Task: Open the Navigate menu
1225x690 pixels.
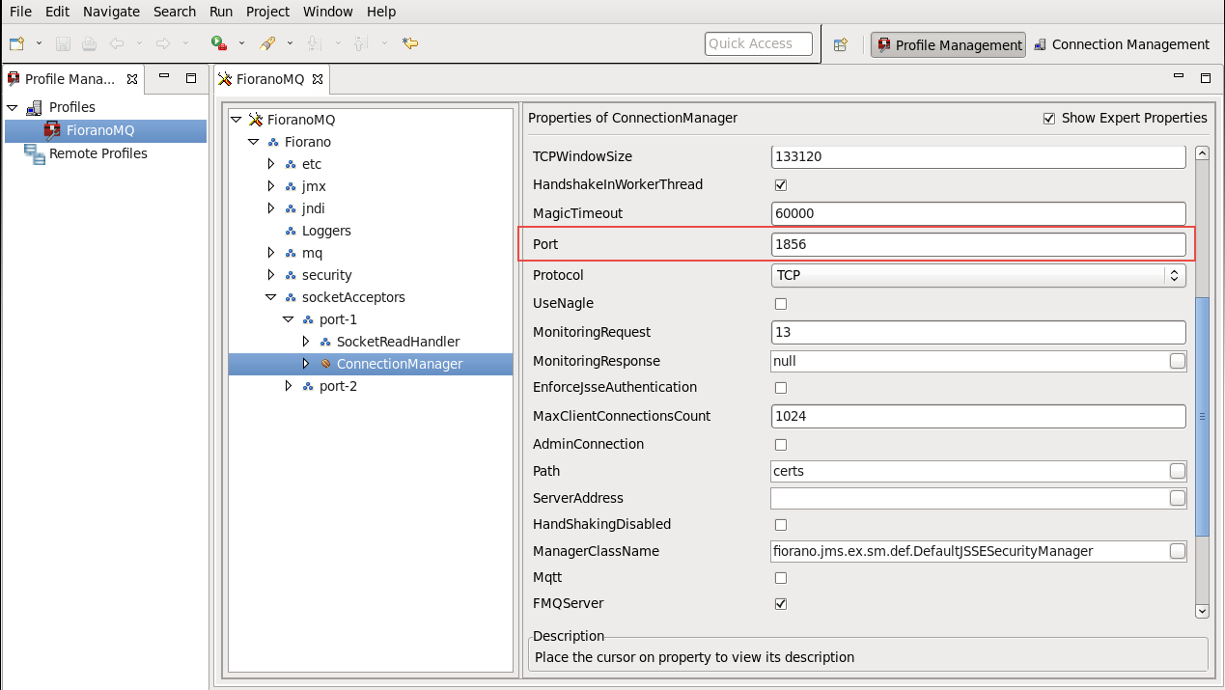Action: pyautogui.click(x=111, y=12)
